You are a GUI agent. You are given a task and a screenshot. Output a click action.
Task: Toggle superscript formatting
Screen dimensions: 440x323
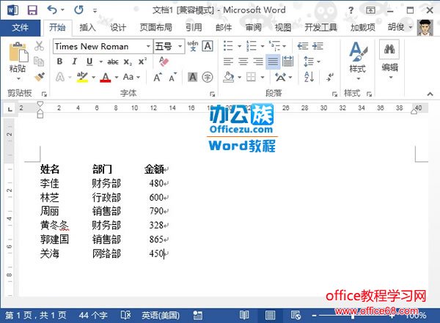[142, 62]
